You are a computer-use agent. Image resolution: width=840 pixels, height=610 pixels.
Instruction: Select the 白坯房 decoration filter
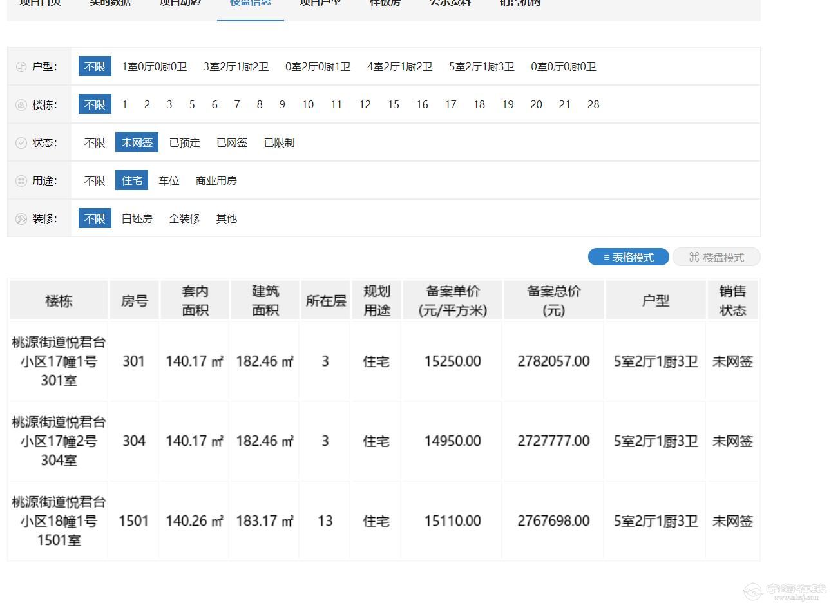137,218
